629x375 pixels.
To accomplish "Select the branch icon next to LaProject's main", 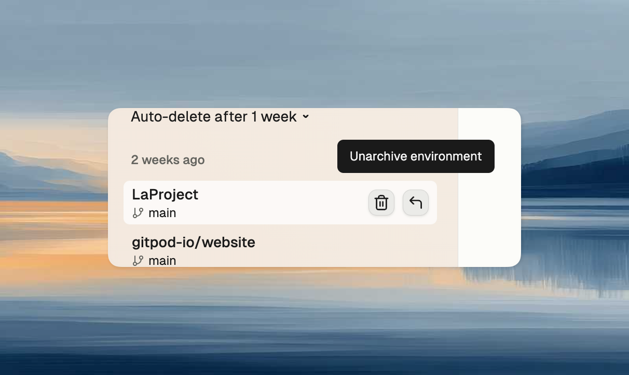I will tap(138, 212).
